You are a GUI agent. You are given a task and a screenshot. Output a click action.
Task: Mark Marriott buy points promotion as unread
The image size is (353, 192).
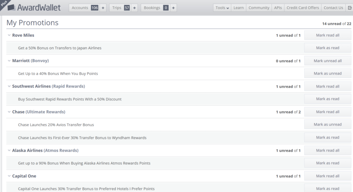(x=328, y=73)
